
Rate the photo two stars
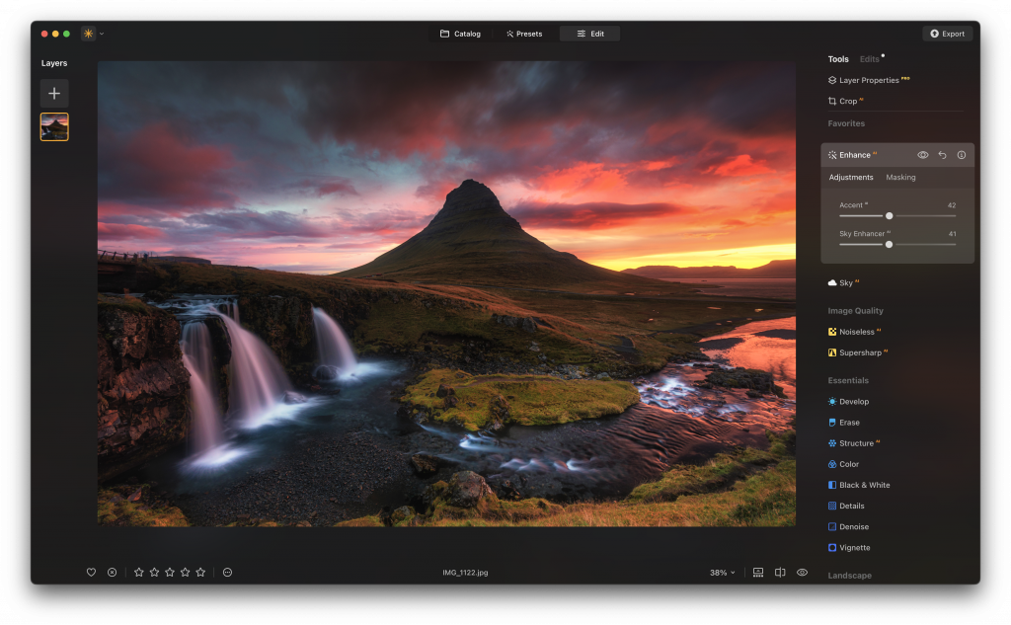[154, 573]
